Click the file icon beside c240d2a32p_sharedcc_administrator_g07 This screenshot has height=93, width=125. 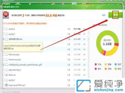[6, 65]
